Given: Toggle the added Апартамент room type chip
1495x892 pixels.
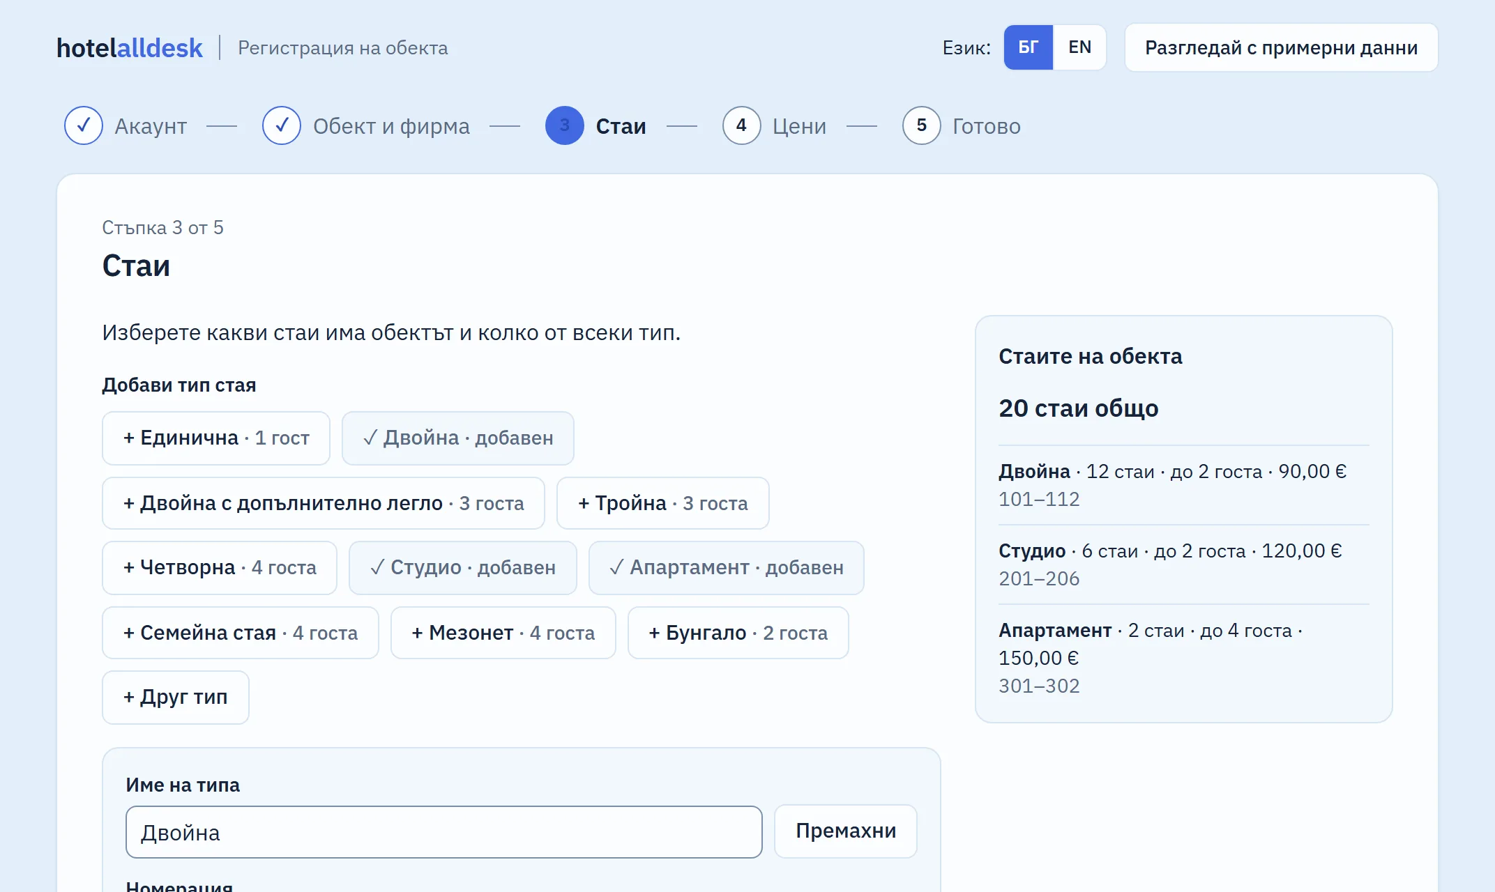Looking at the screenshot, I should (727, 568).
